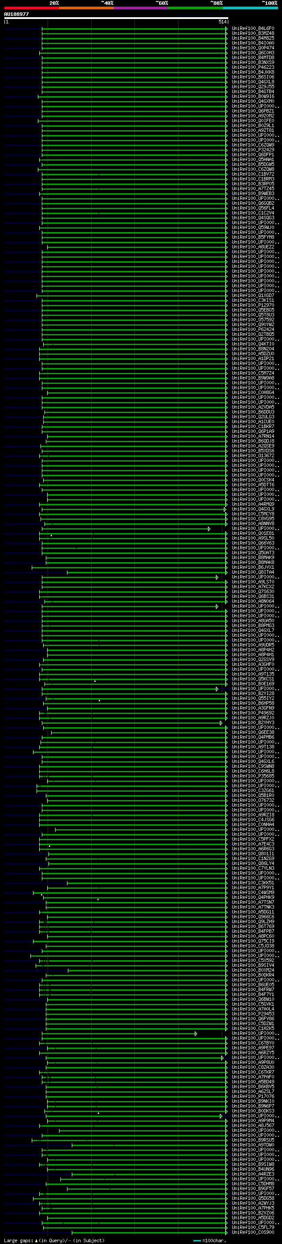Select hit label UniRef100_B0DKS3

point(252,1111)
